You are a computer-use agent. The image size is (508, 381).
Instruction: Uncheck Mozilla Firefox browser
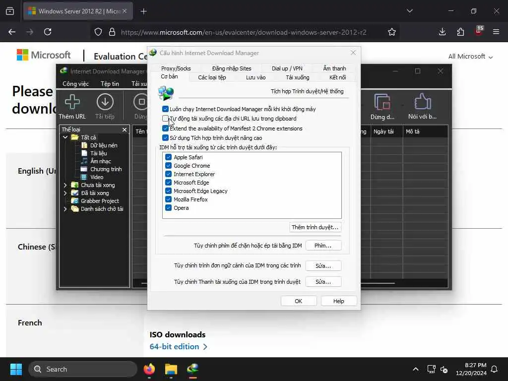[168, 199]
